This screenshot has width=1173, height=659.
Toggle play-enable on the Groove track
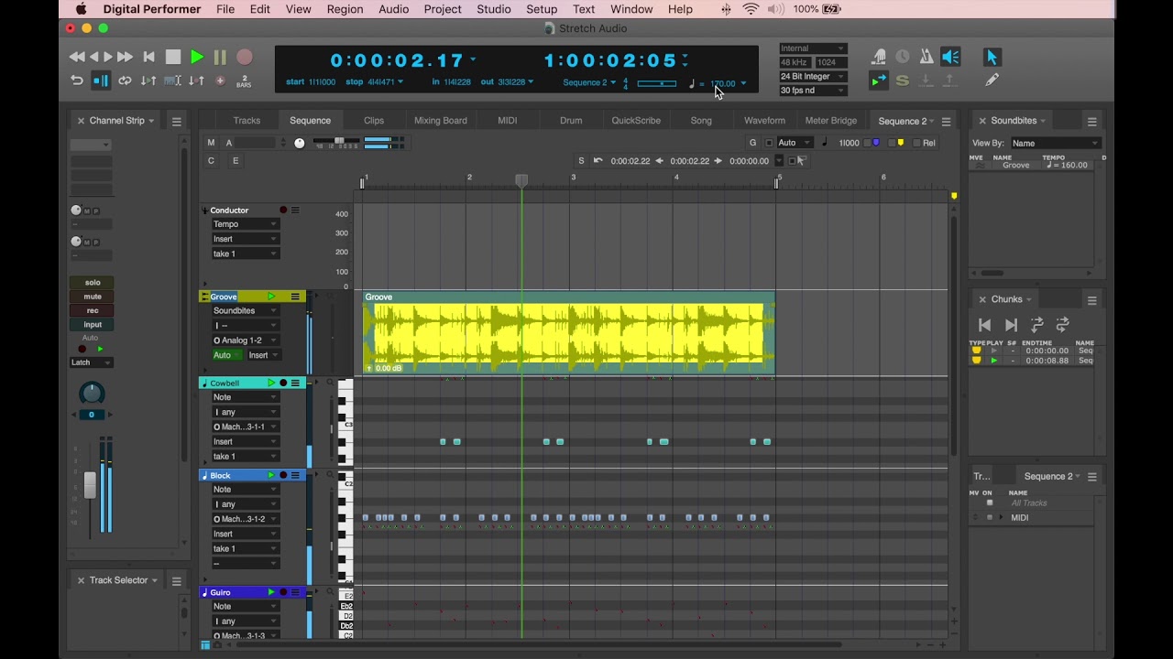[x=271, y=297]
